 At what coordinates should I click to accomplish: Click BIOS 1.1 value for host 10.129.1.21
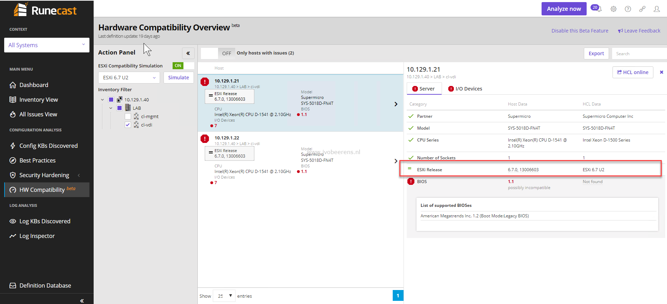(x=304, y=115)
